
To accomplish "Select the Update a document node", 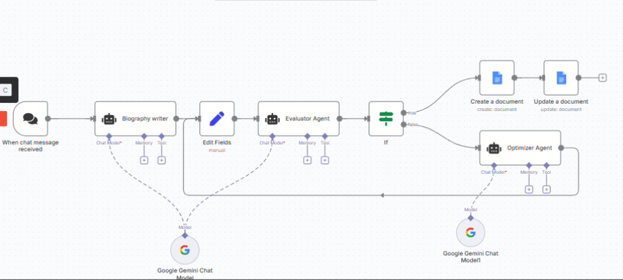I will (x=561, y=78).
